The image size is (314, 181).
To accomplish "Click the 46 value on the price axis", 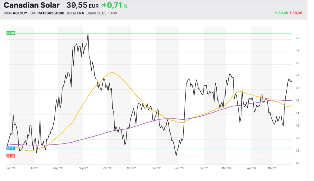I will pos(297,38).
